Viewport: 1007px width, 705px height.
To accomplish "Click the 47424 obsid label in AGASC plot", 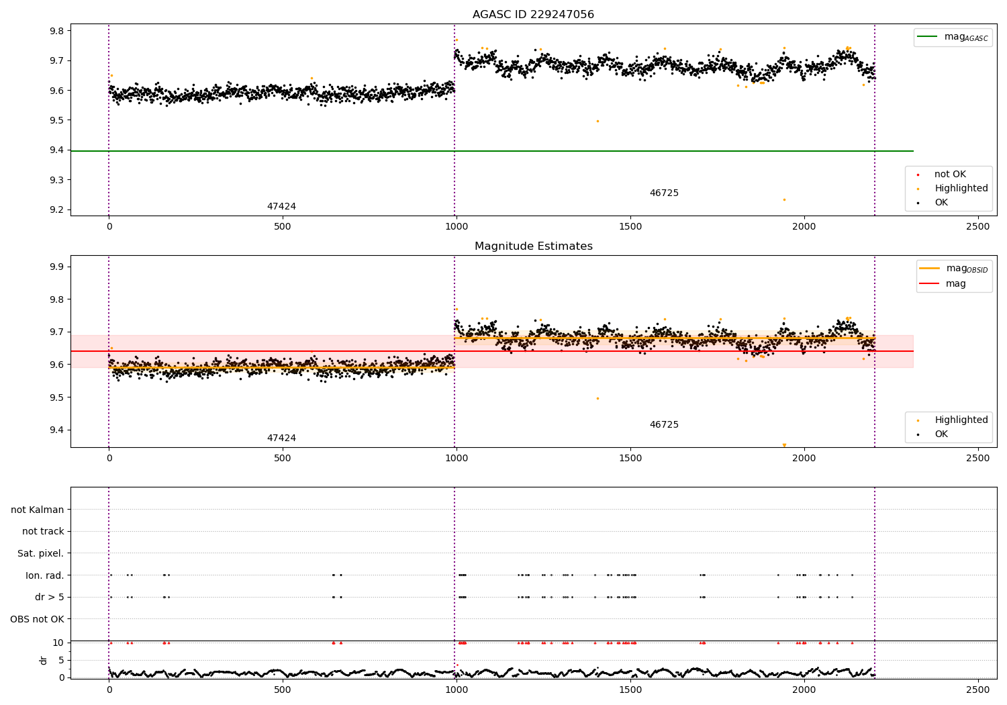I will [x=281, y=207].
